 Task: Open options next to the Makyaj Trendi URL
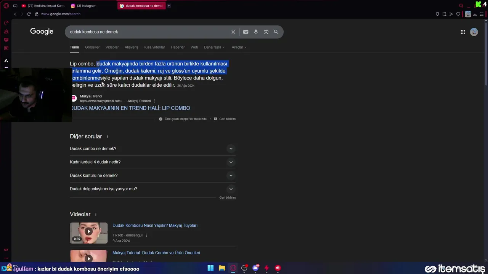click(154, 101)
